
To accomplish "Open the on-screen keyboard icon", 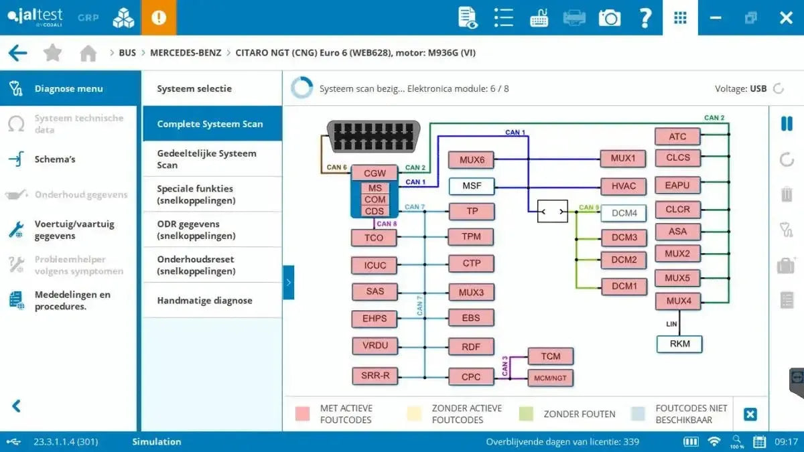I will (x=539, y=17).
